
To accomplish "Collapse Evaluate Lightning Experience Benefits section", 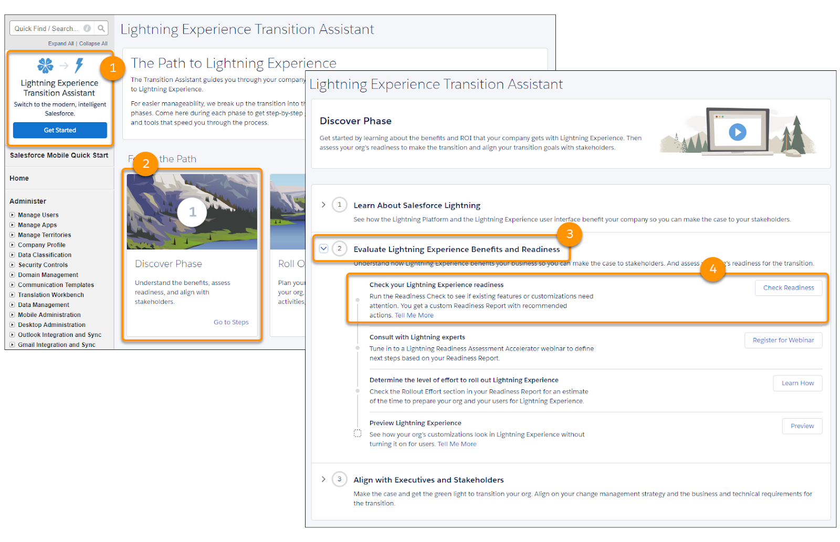I will [323, 249].
